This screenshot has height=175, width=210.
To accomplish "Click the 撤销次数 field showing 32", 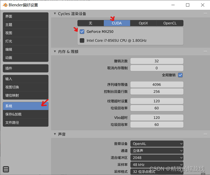I will [x=157, y=61].
